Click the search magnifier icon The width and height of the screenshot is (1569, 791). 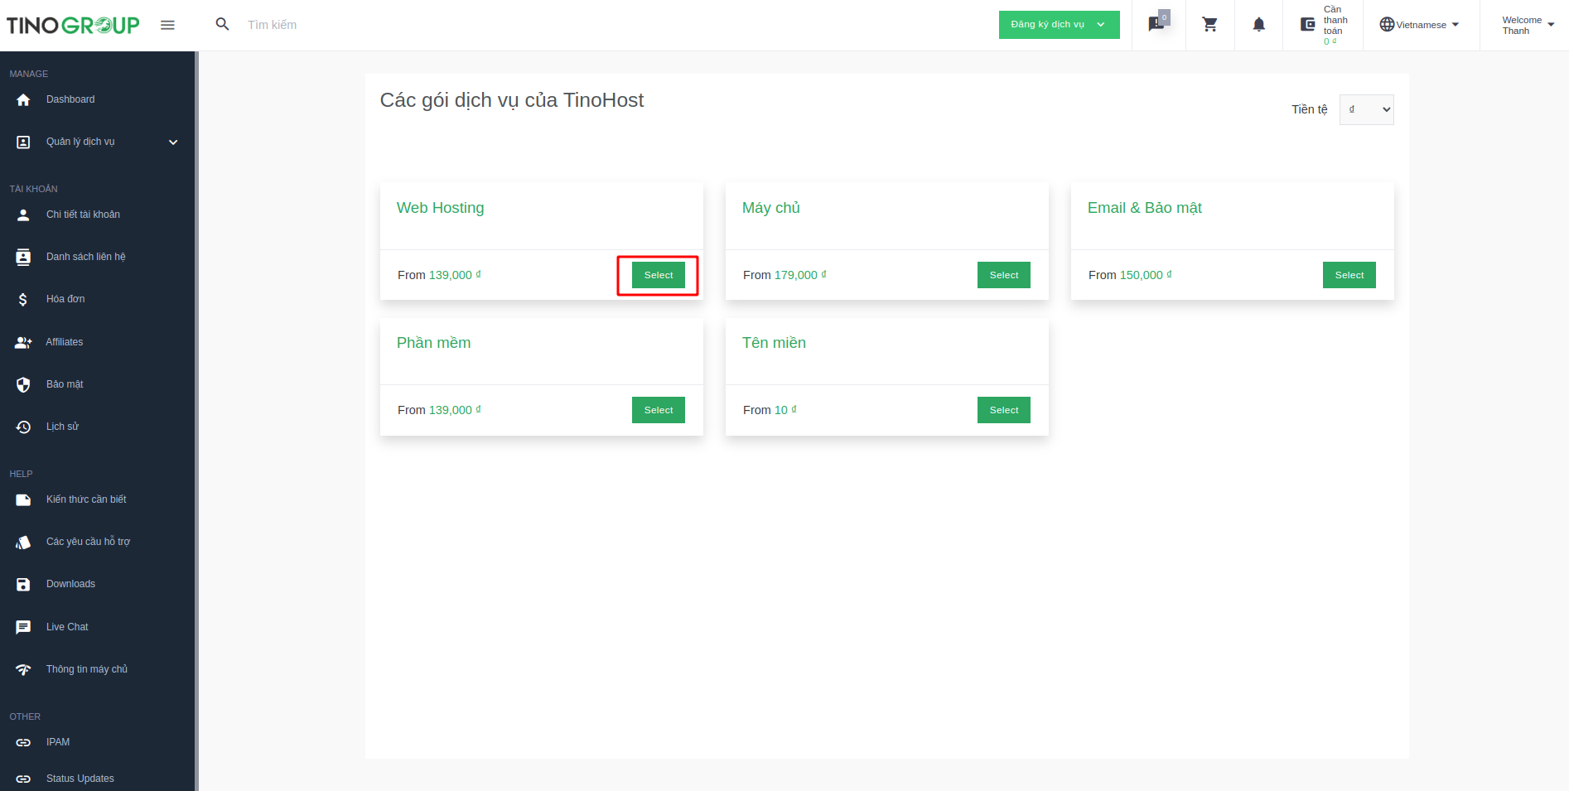click(222, 24)
